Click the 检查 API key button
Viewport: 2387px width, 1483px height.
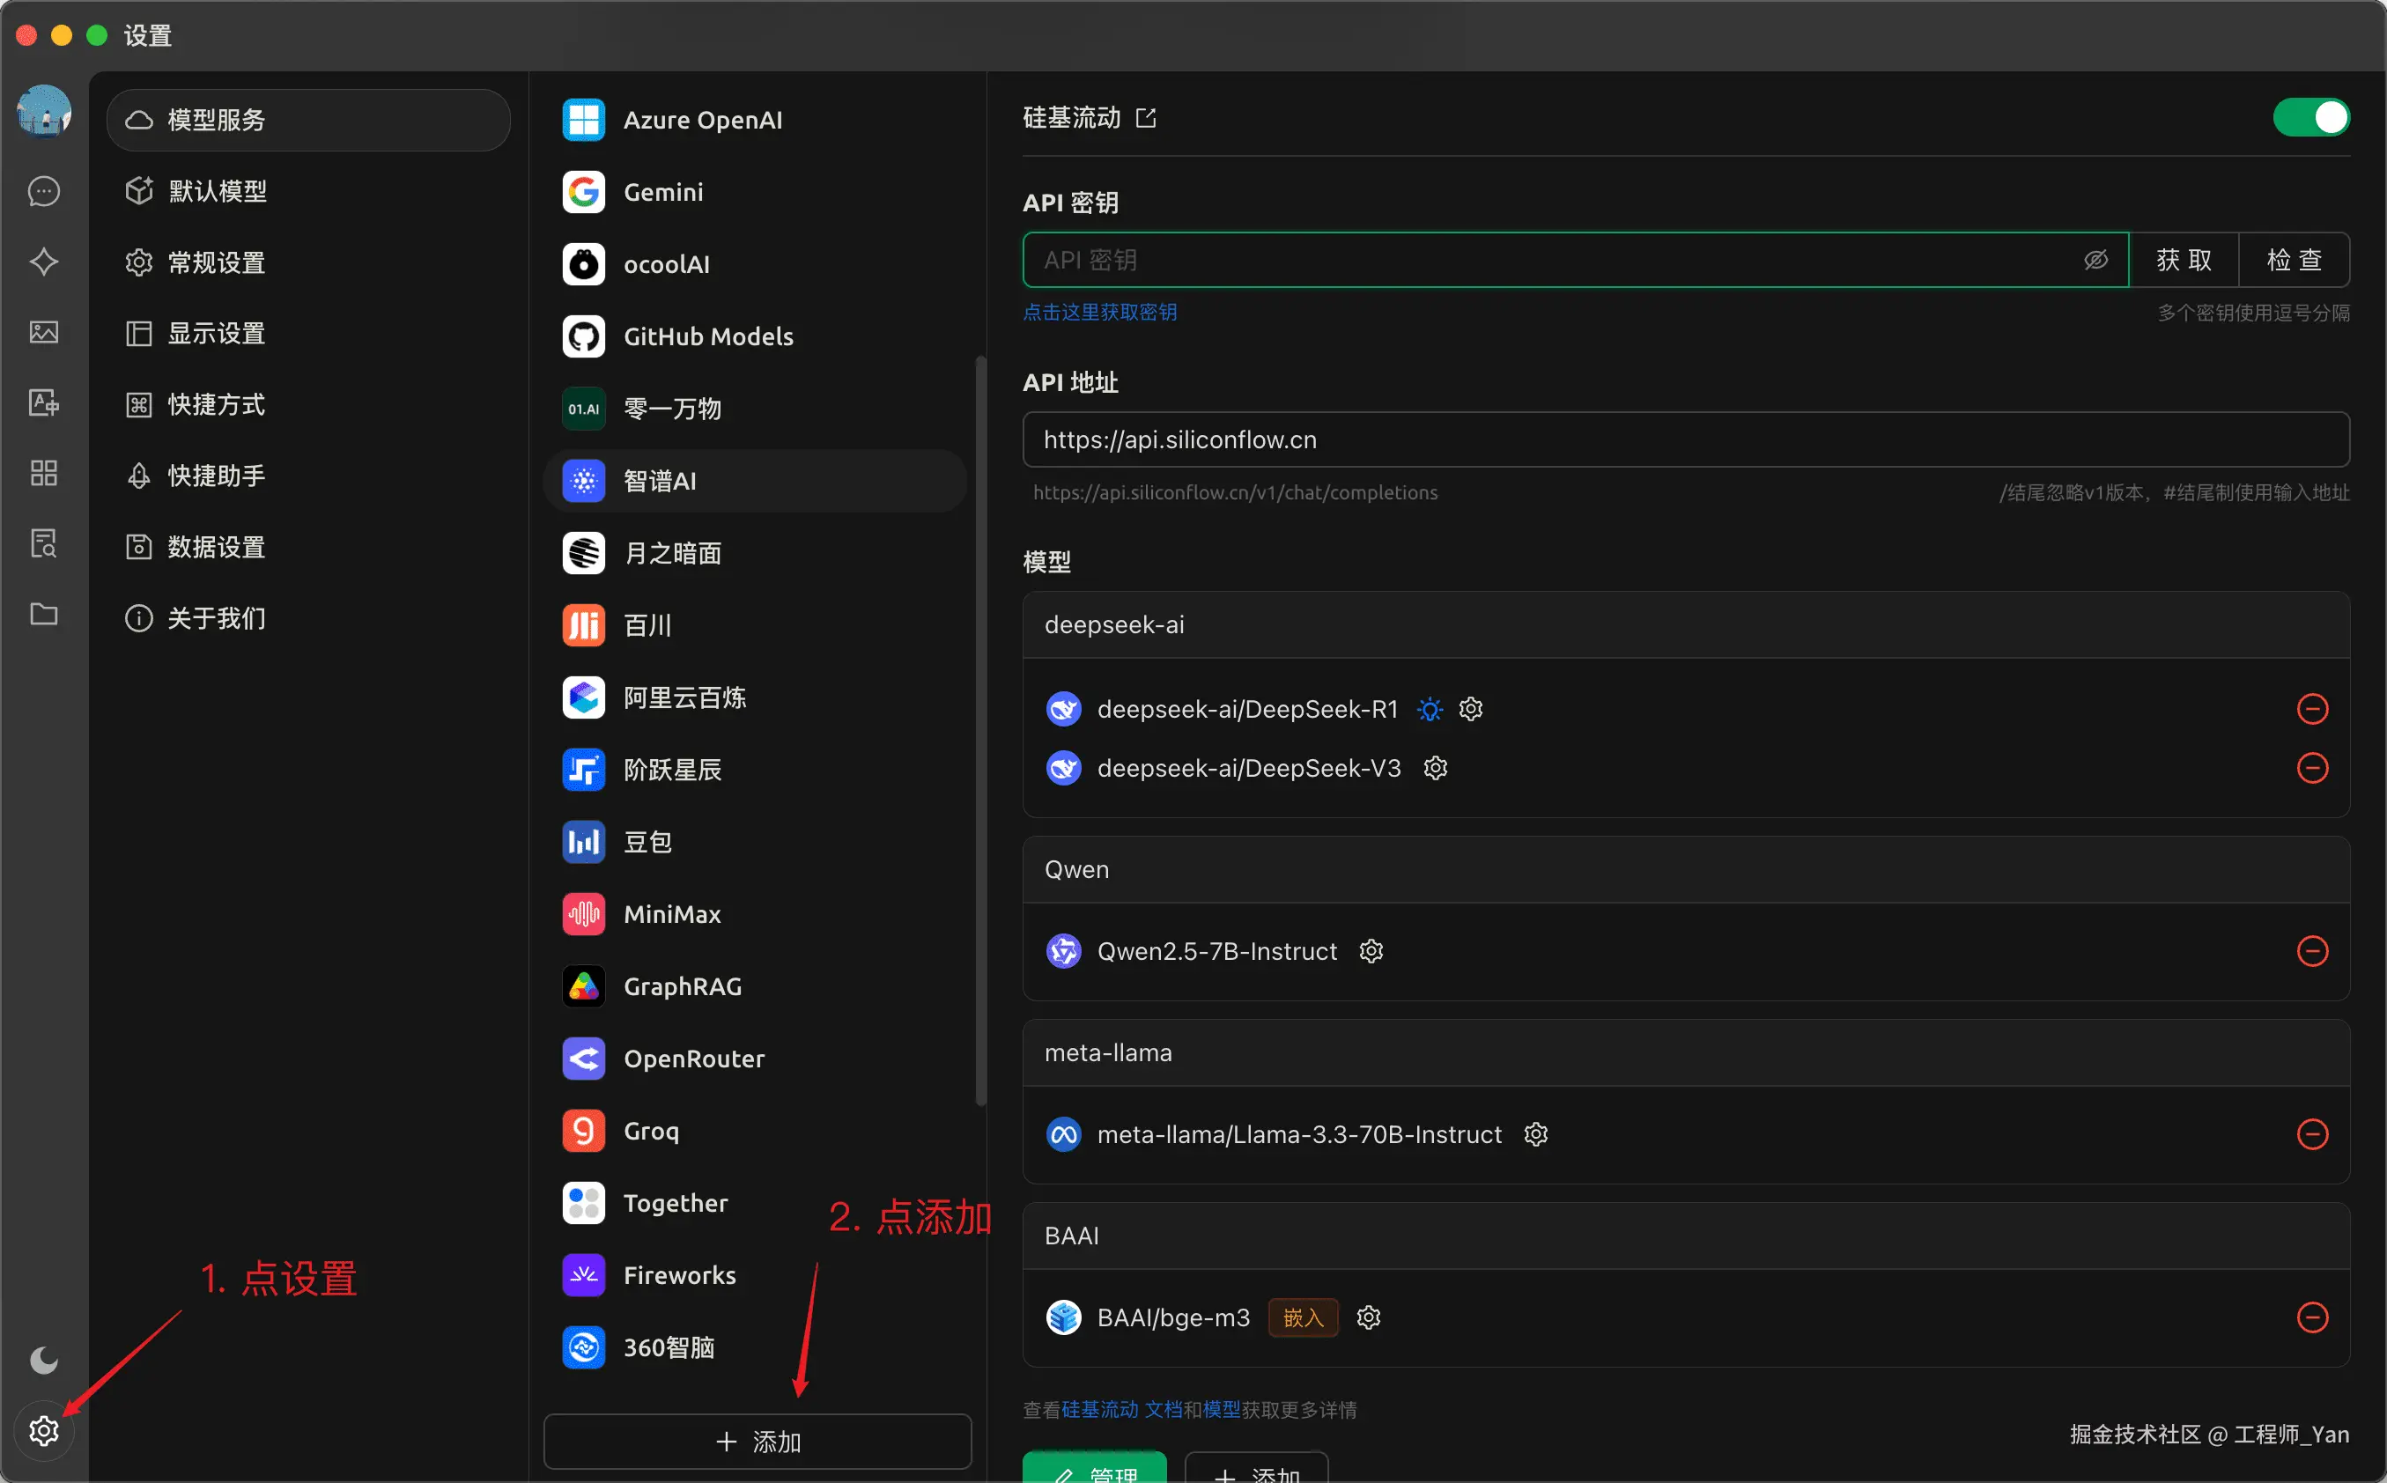point(2293,260)
